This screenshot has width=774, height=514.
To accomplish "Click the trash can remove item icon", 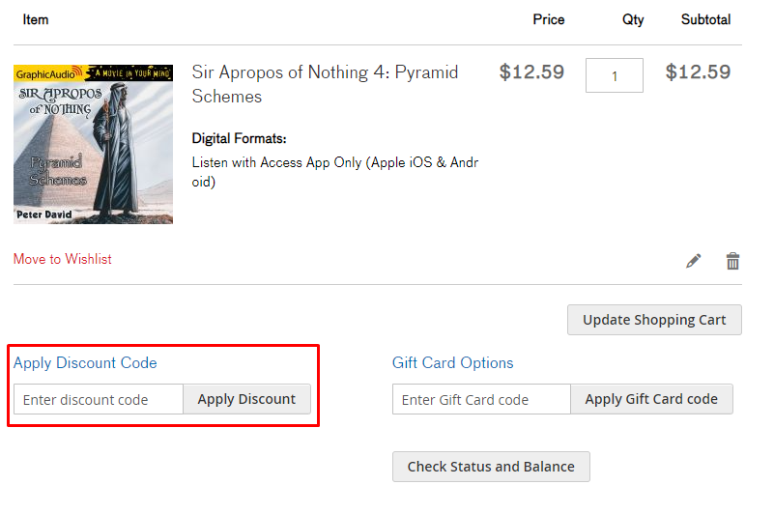I will click(x=733, y=261).
